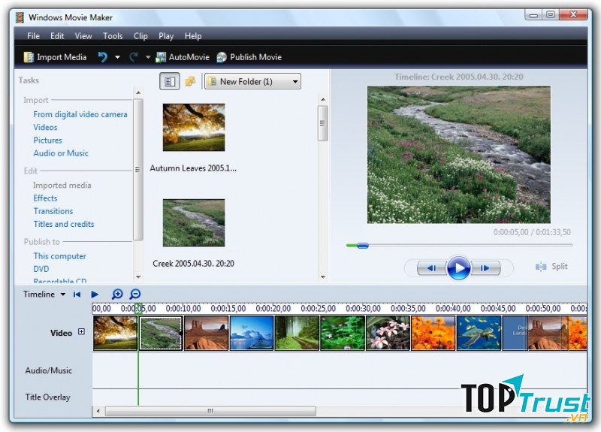This screenshot has height=432, width=601.
Task: Select the sea turtle clip on timeline
Action: [479, 333]
